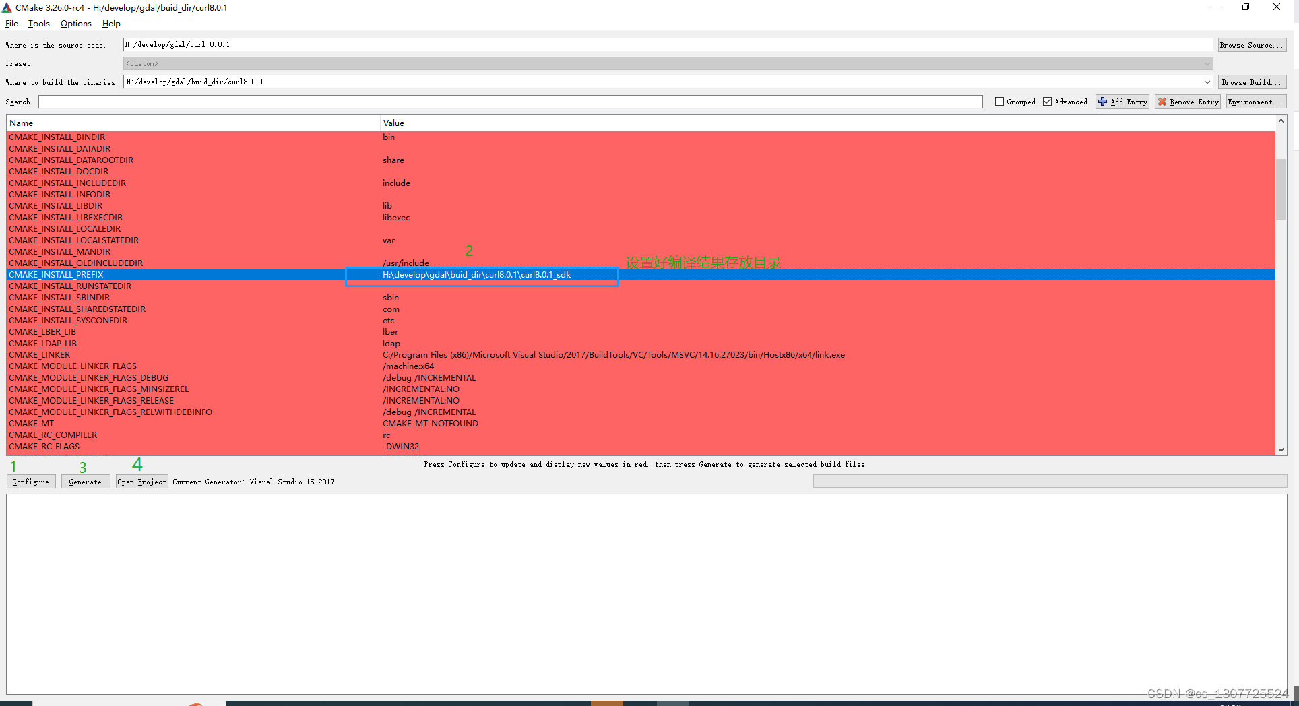Select the CMAKE_RC_FLAGS entry
Viewport: 1299px width, 706px height.
pyautogui.click(x=44, y=447)
